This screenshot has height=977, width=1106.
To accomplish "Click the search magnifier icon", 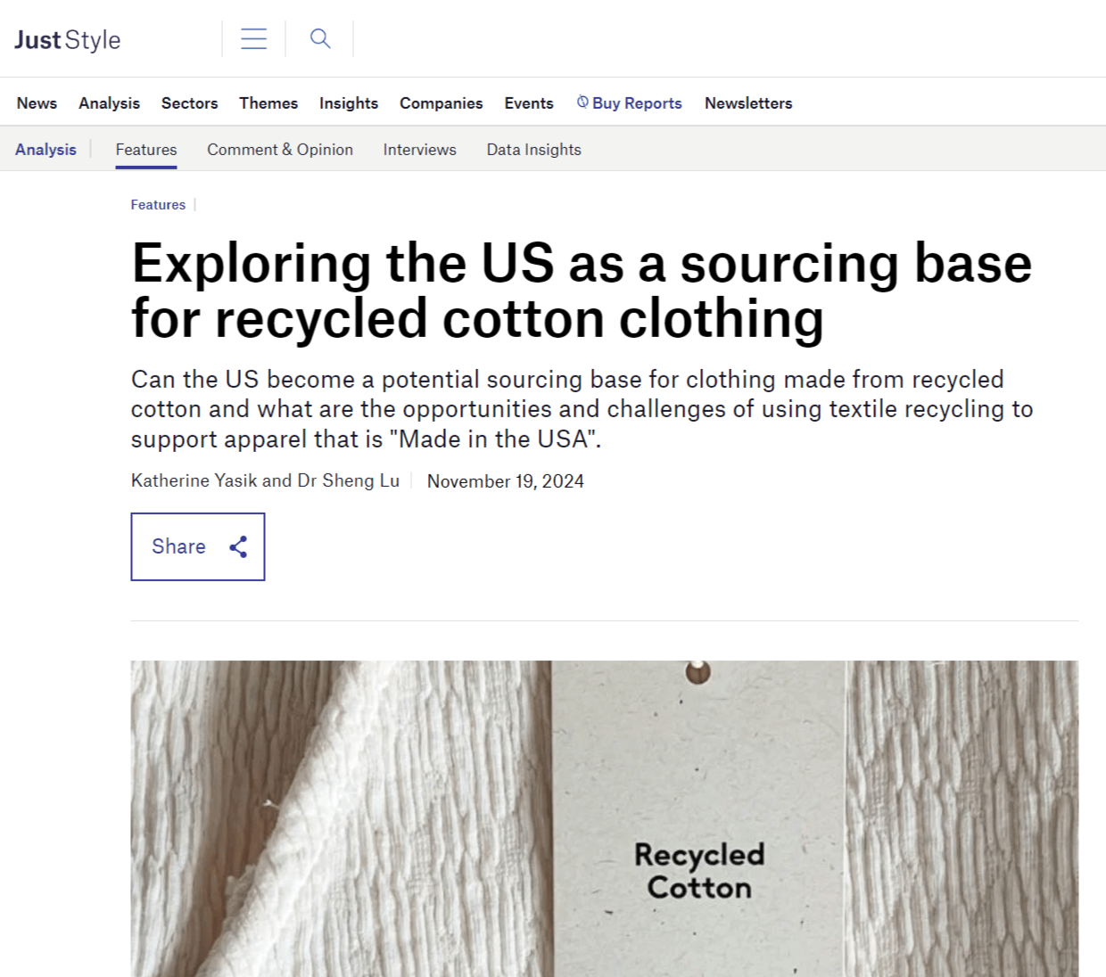I will 320,38.
